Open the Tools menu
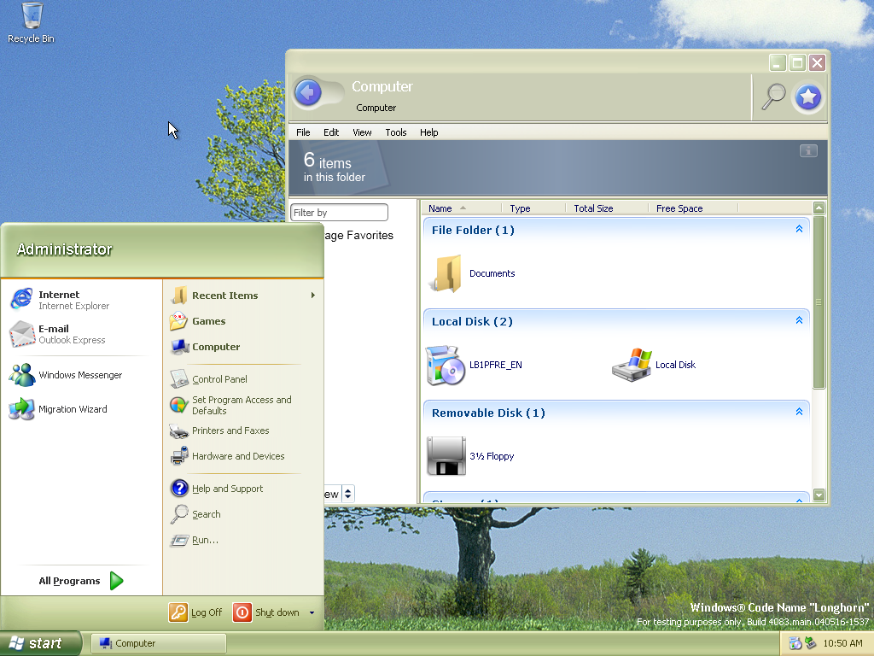Image resolution: width=874 pixels, height=656 pixels. 395,132
